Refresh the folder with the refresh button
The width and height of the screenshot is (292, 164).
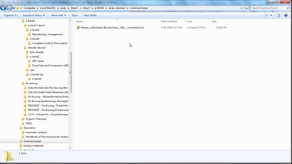[246, 8]
